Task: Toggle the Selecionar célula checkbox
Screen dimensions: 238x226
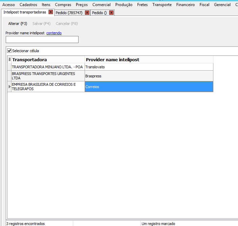Action: pyautogui.click(x=9, y=51)
